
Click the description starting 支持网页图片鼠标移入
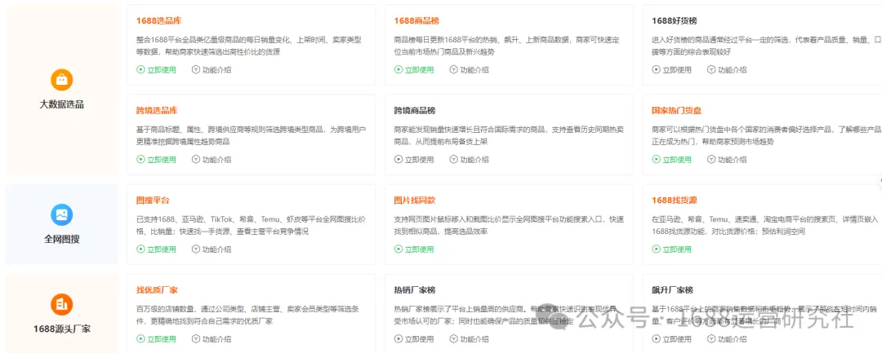(509, 225)
